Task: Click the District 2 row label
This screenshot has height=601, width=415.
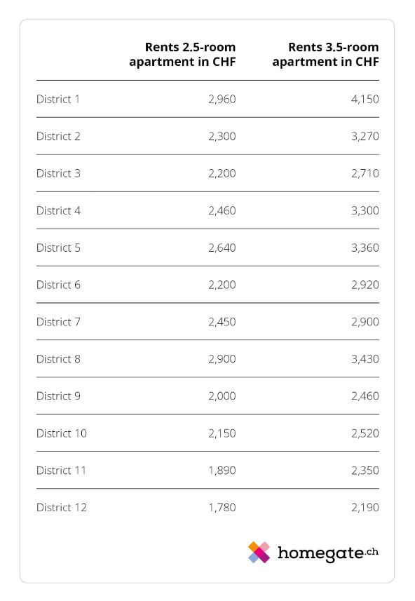Action: pos(58,137)
